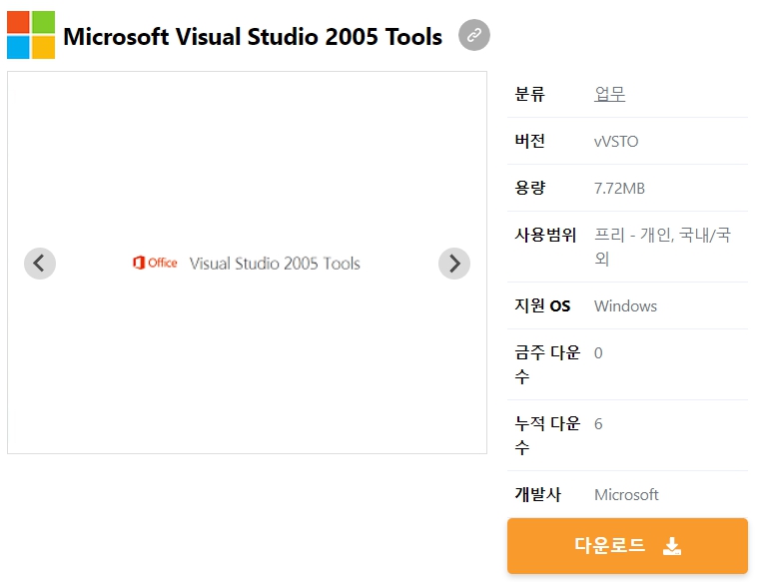Viewport: 757px width, 582px height.
Task: Click the download arrow icon on orange button
Action: tap(672, 546)
